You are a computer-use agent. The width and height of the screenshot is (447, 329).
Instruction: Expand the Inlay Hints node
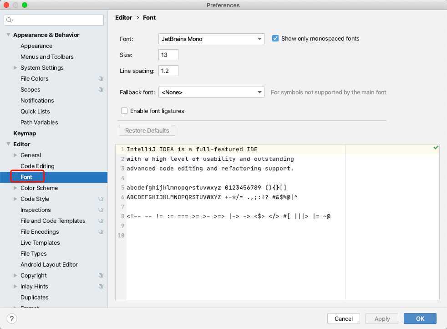15,286
